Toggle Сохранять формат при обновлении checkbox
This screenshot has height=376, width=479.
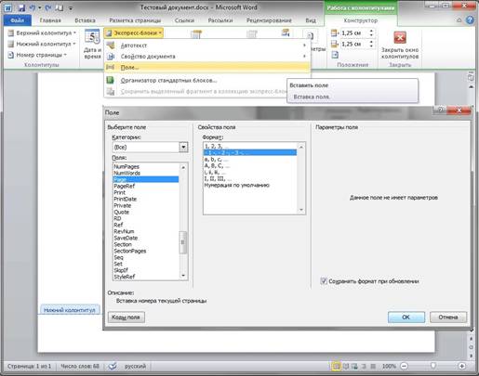click(324, 281)
